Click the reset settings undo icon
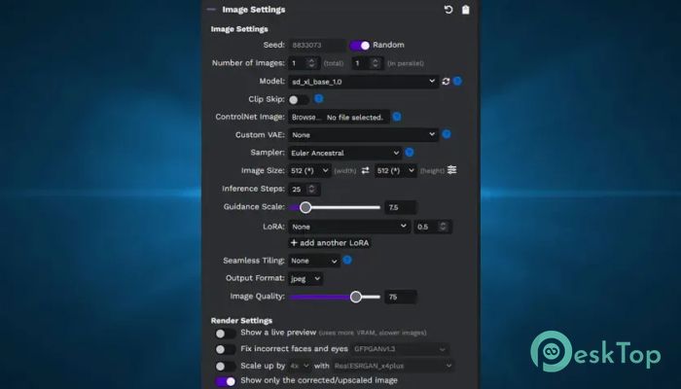Image resolution: width=681 pixels, height=389 pixels. tap(448, 10)
